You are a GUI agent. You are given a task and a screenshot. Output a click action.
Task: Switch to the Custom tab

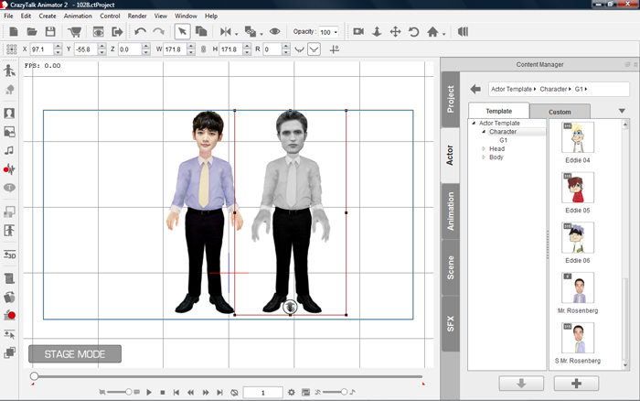[x=560, y=111]
